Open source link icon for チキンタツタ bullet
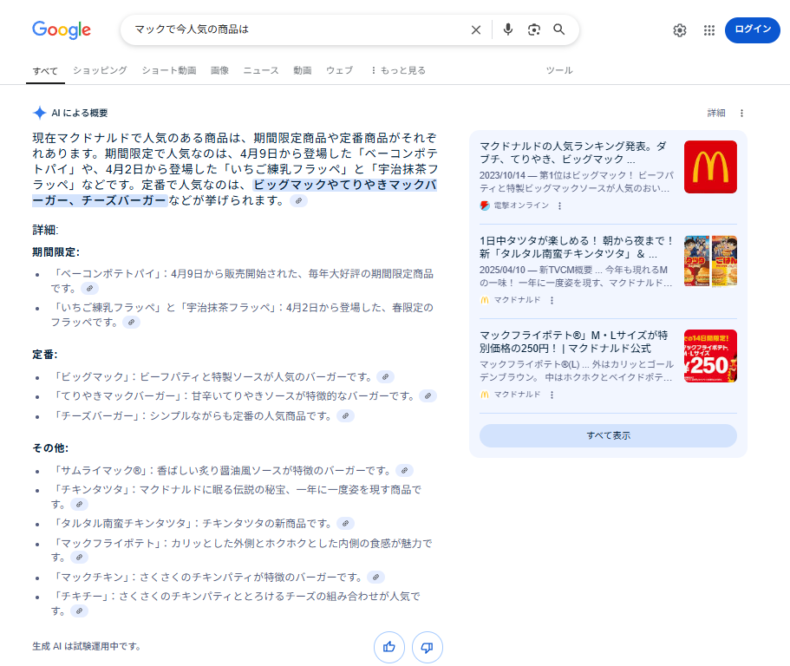Image resolution: width=790 pixels, height=666 pixels. (x=79, y=505)
